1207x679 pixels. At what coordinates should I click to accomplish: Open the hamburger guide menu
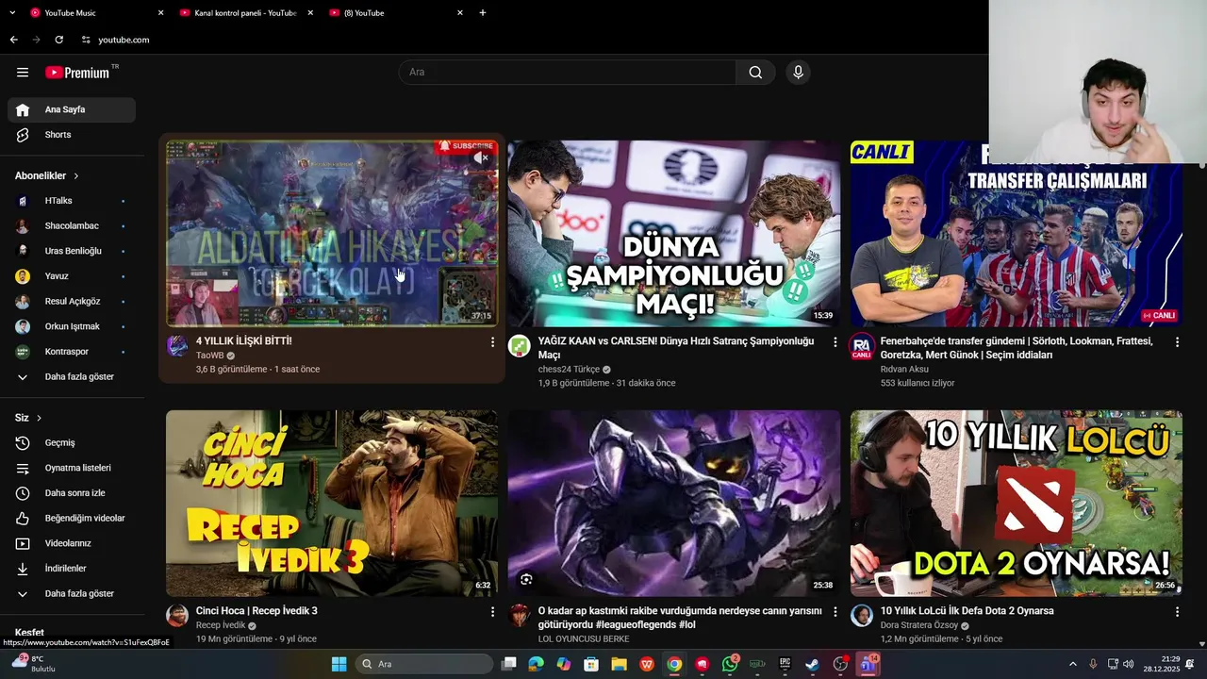tap(23, 73)
